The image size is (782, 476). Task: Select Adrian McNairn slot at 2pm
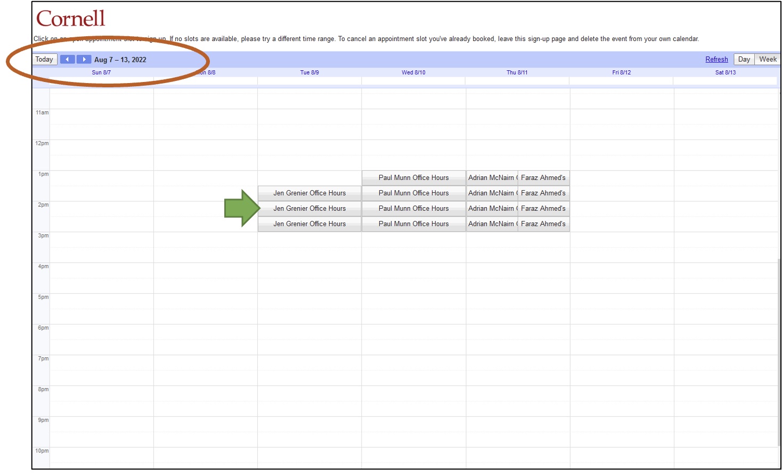tap(491, 209)
